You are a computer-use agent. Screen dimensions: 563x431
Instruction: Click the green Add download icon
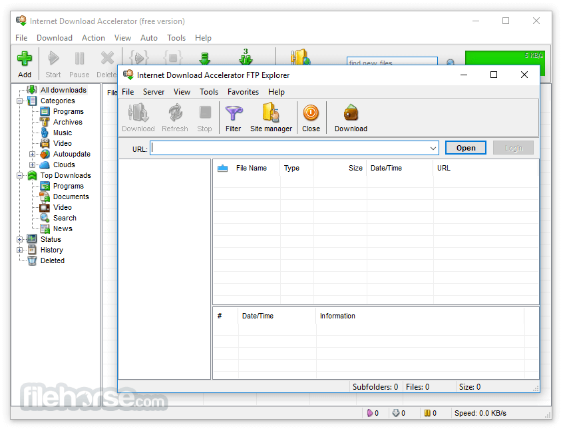point(25,58)
